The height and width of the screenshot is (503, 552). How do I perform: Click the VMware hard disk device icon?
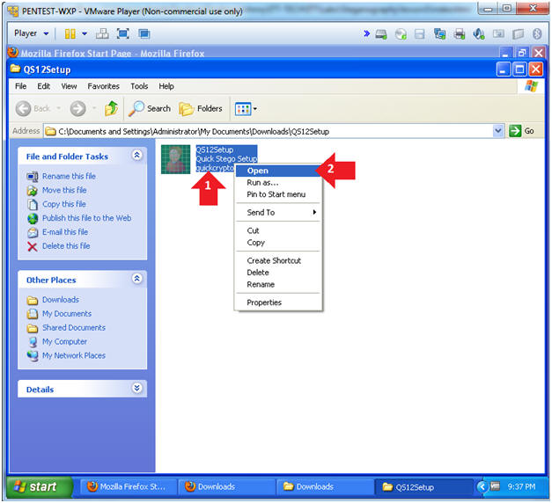tap(381, 34)
